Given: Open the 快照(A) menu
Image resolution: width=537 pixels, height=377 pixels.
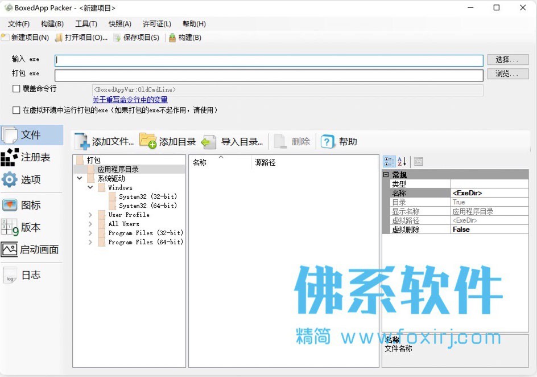Looking at the screenshot, I should [x=120, y=24].
